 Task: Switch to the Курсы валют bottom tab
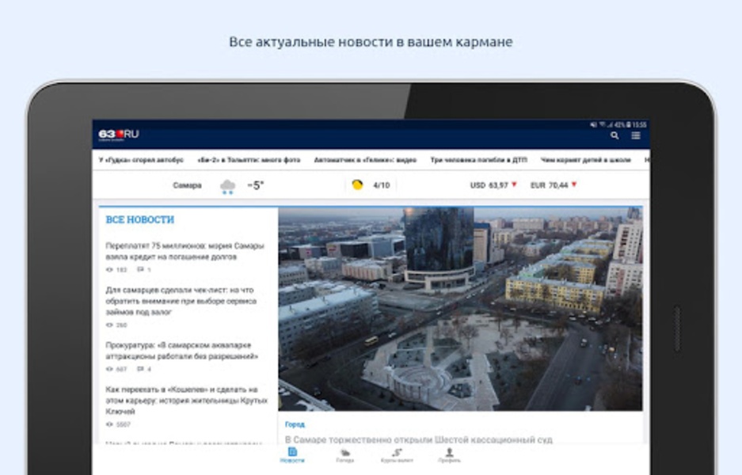point(397,455)
